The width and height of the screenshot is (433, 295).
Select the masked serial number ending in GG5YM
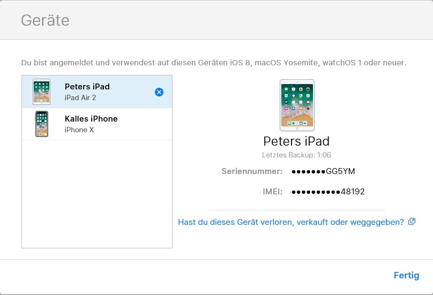point(323,171)
